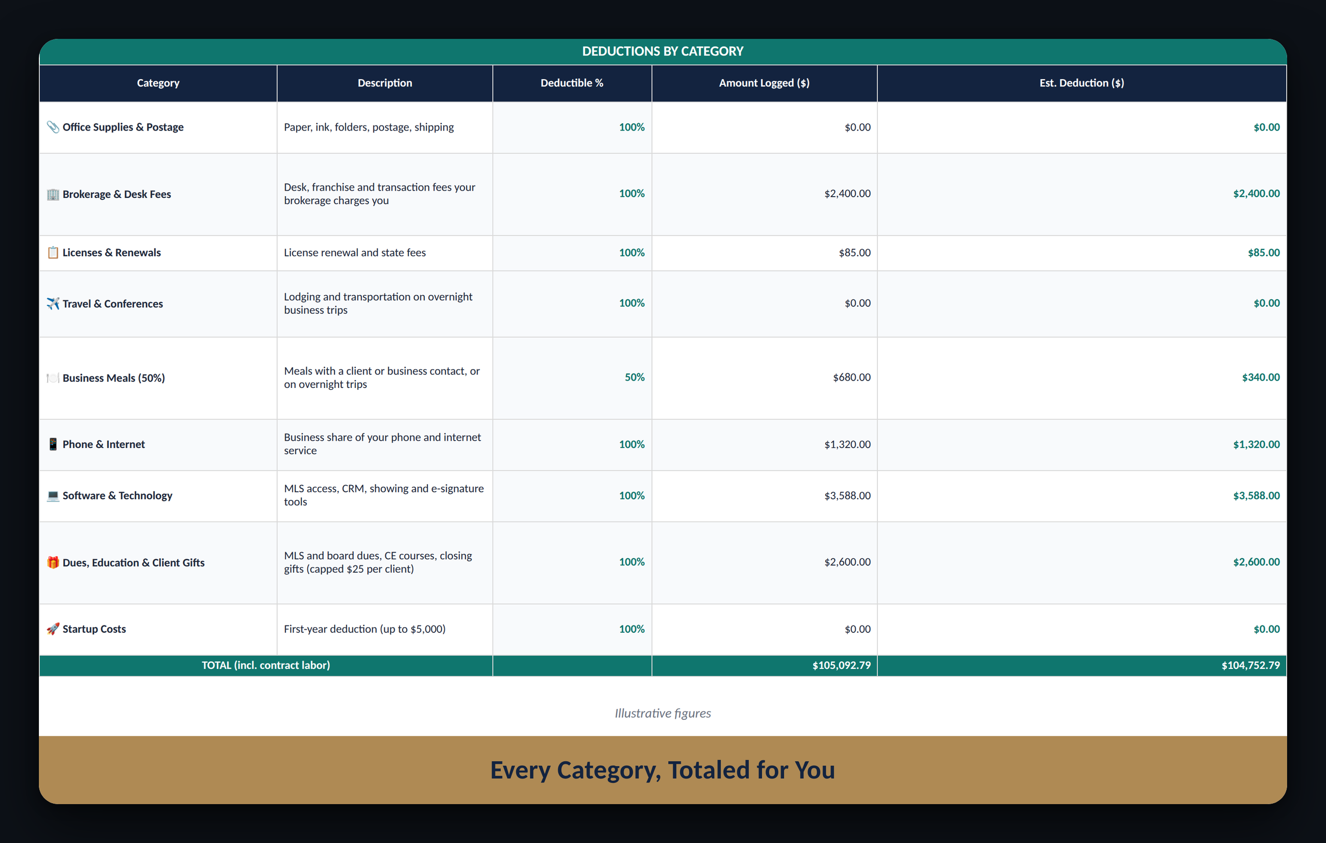This screenshot has width=1326, height=843.
Task: Click the gift icon beside Dues, Education & Client Gifts
Action: click(x=53, y=563)
